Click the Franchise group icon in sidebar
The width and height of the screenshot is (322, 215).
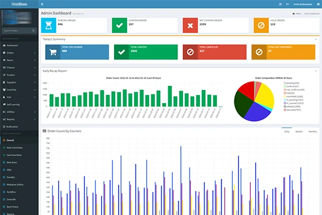[4, 90]
